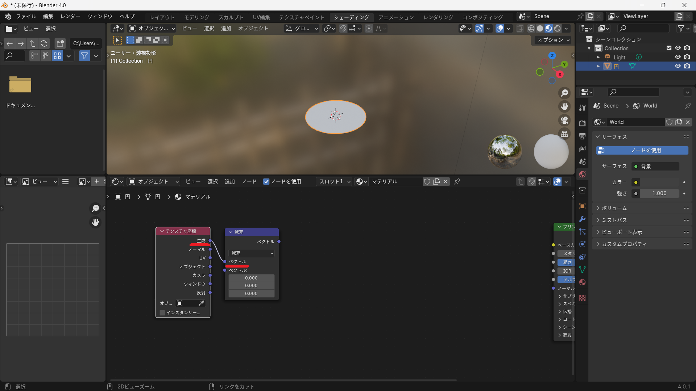The height and width of the screenshot is (391, 696).
Task: Open the スロット1 slot dropdown
Action: (334, 182)
